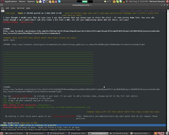The width and height of the screenshot is (169, 135).
Task: Follow 'send private message' link
Action: [121, 13]
